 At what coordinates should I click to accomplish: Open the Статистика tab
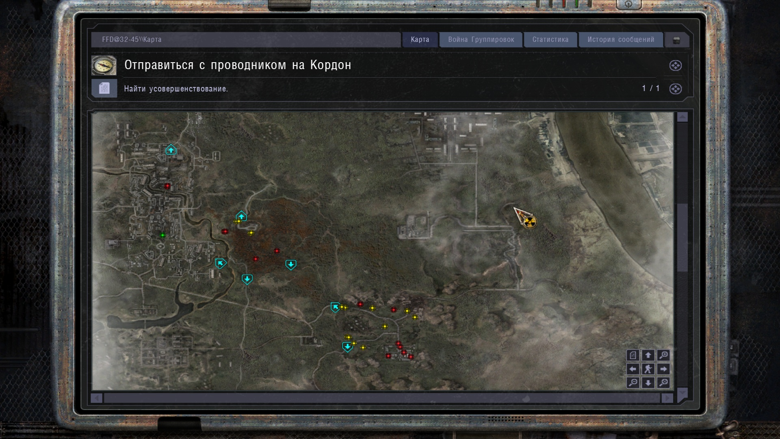point(550,39)
